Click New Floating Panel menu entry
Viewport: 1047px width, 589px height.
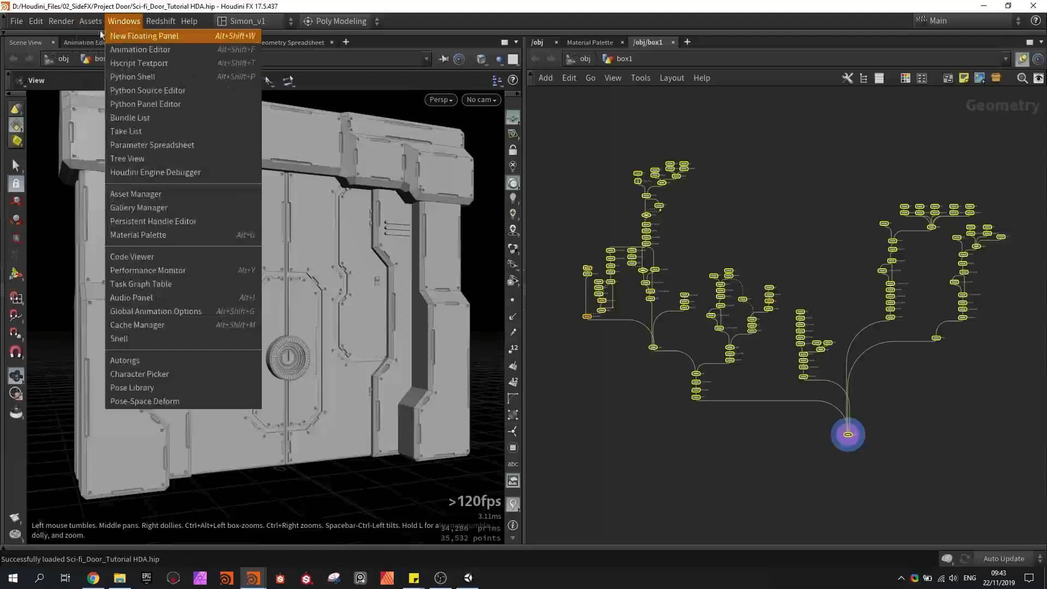(144, 35)
